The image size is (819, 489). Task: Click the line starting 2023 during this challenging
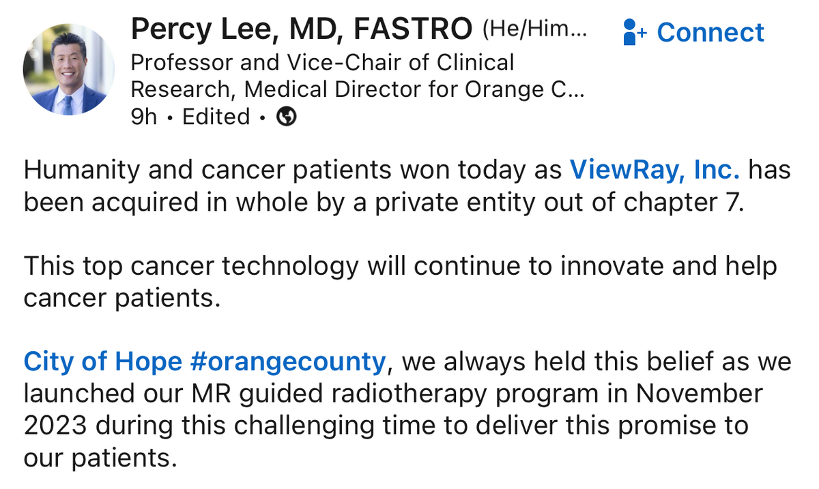click(x=386, y=425)
